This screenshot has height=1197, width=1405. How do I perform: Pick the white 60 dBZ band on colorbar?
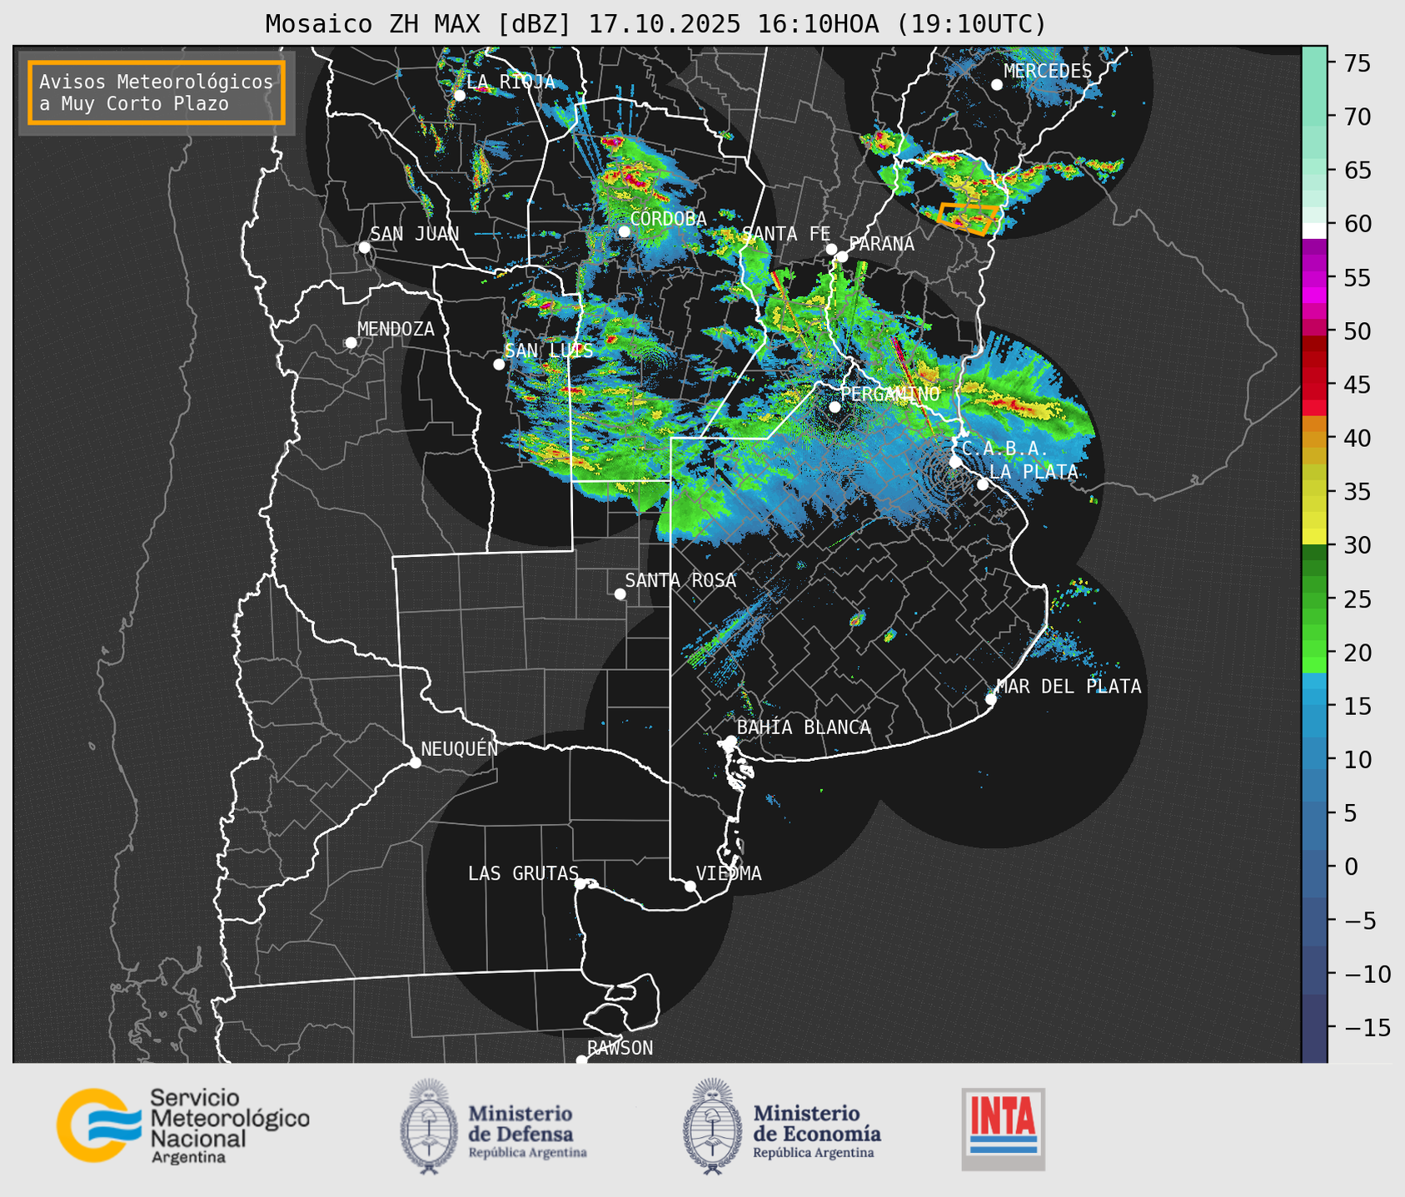pos(1314,230)
